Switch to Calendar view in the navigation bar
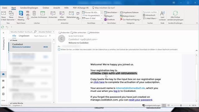Screen dimensions: 199x112 click(3, 81)
